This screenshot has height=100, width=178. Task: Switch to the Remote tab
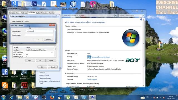[x=51, y=13]
